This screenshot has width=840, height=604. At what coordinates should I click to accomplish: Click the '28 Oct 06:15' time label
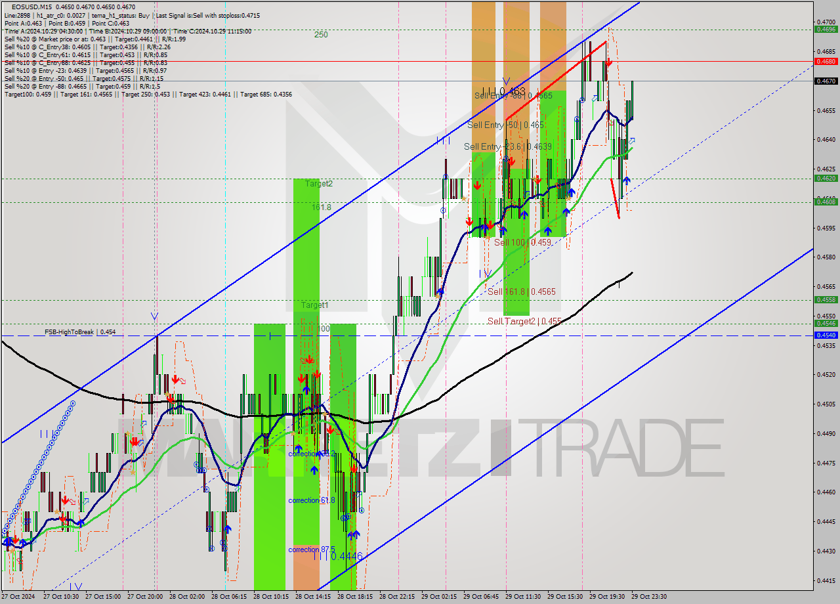(228, 597)
